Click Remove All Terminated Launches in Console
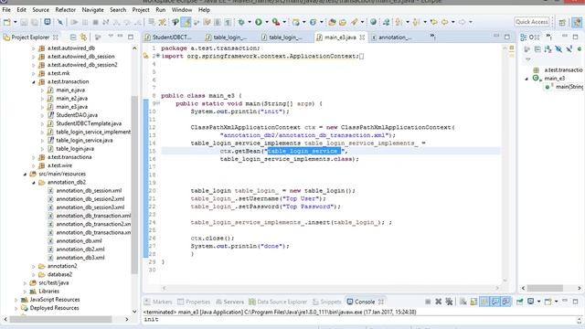585x329 pixels. (x=449, y=302)
